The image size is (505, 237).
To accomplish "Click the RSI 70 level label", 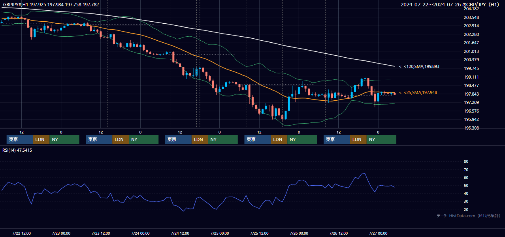I will (x=466, y=169).
